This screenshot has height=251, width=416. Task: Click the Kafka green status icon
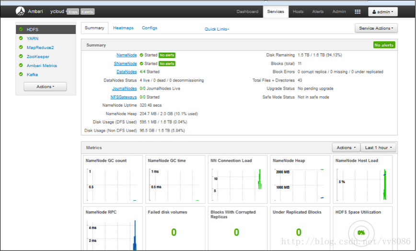coord(21,74)
